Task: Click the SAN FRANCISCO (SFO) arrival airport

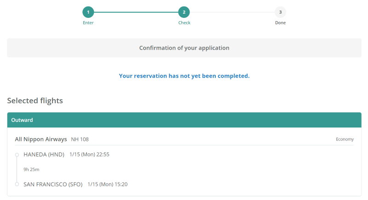Action: click(x=53, y=184)
